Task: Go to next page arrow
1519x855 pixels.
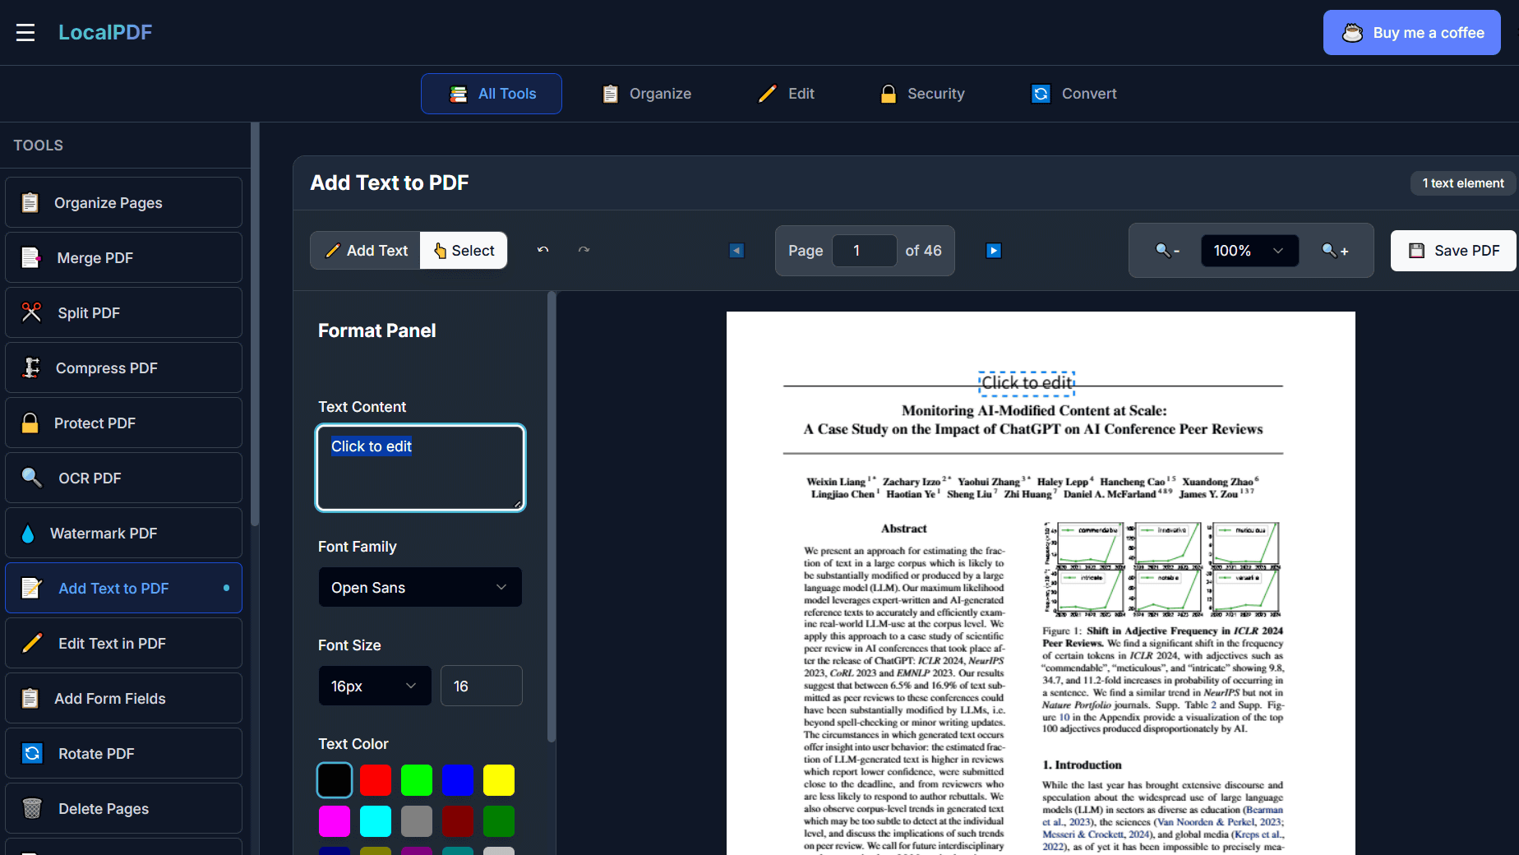Action: [x=993, y=251]
